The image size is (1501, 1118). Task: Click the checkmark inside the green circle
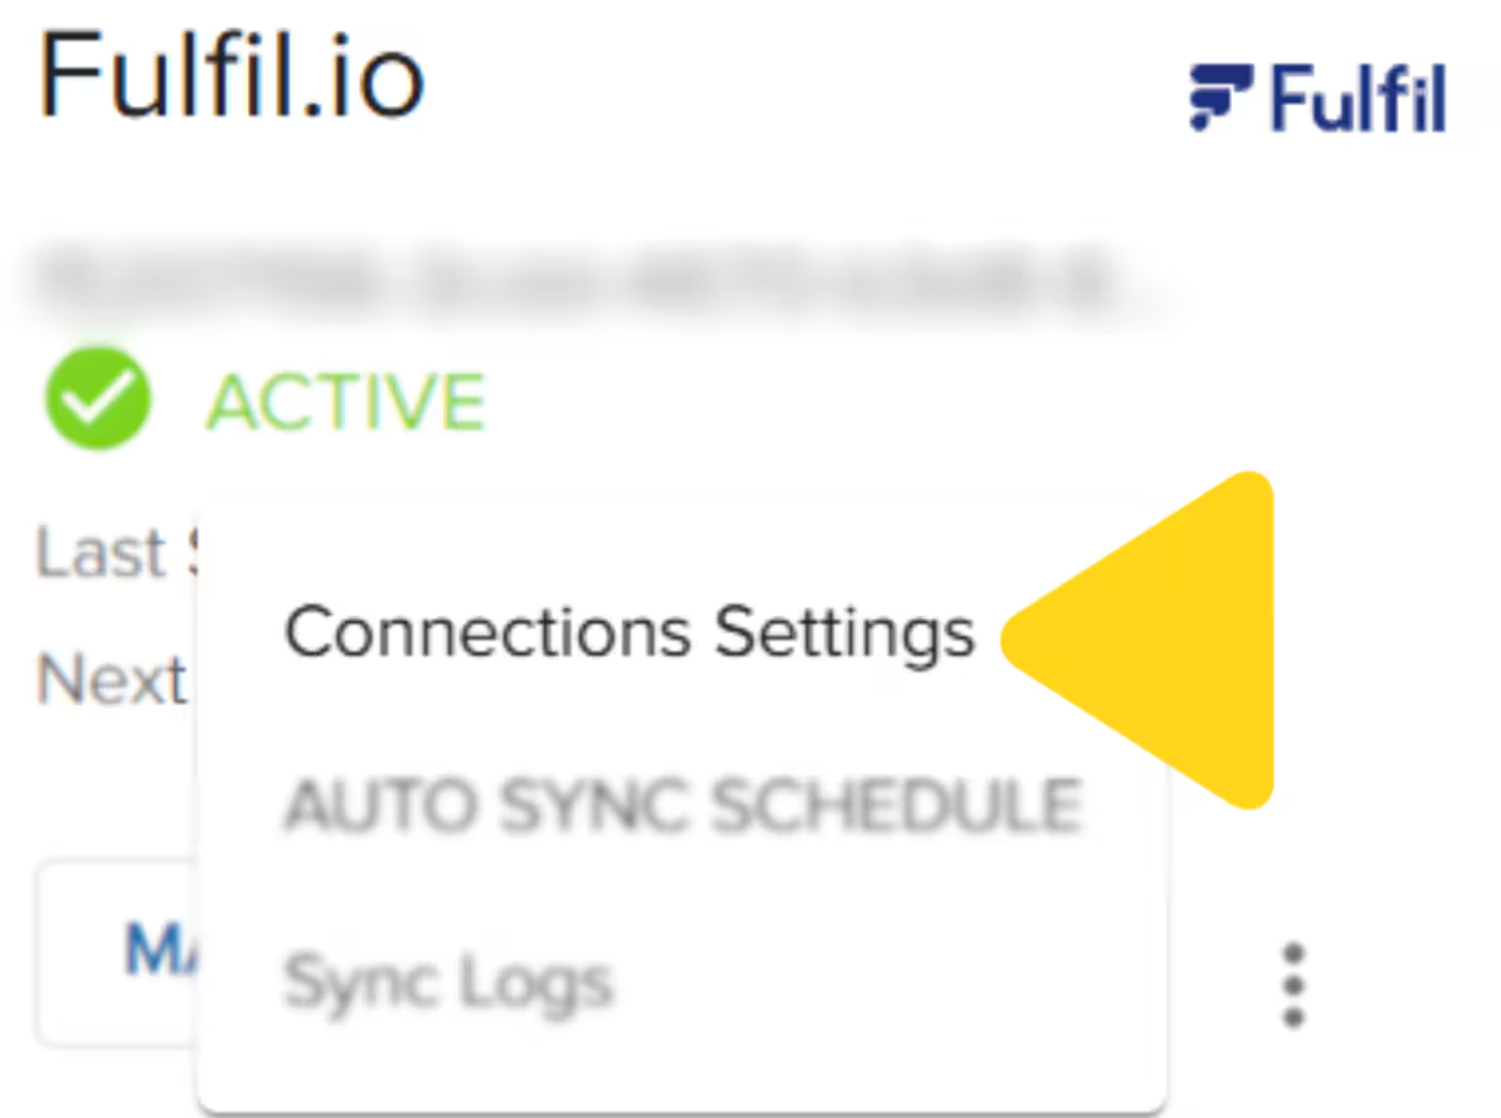tap(97, 400)
